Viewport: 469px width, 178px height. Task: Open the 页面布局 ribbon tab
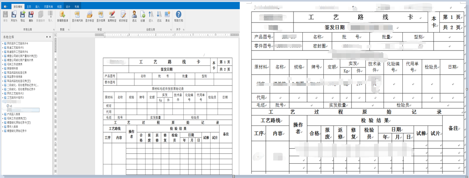[48, 7]
